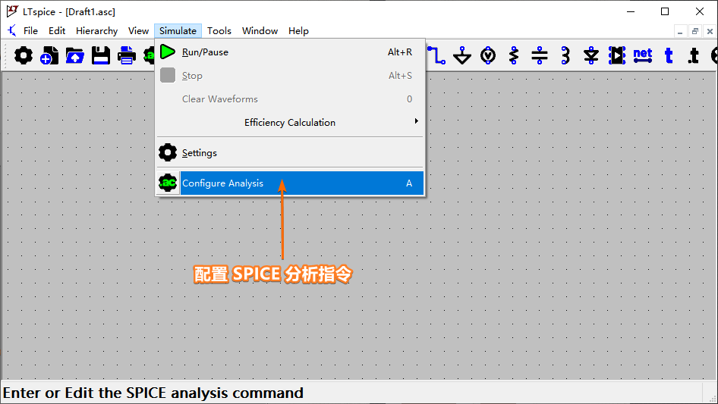Open the Settings gear in the toolbar
Viewport: 718px width, 404px height.
(24, 55)
